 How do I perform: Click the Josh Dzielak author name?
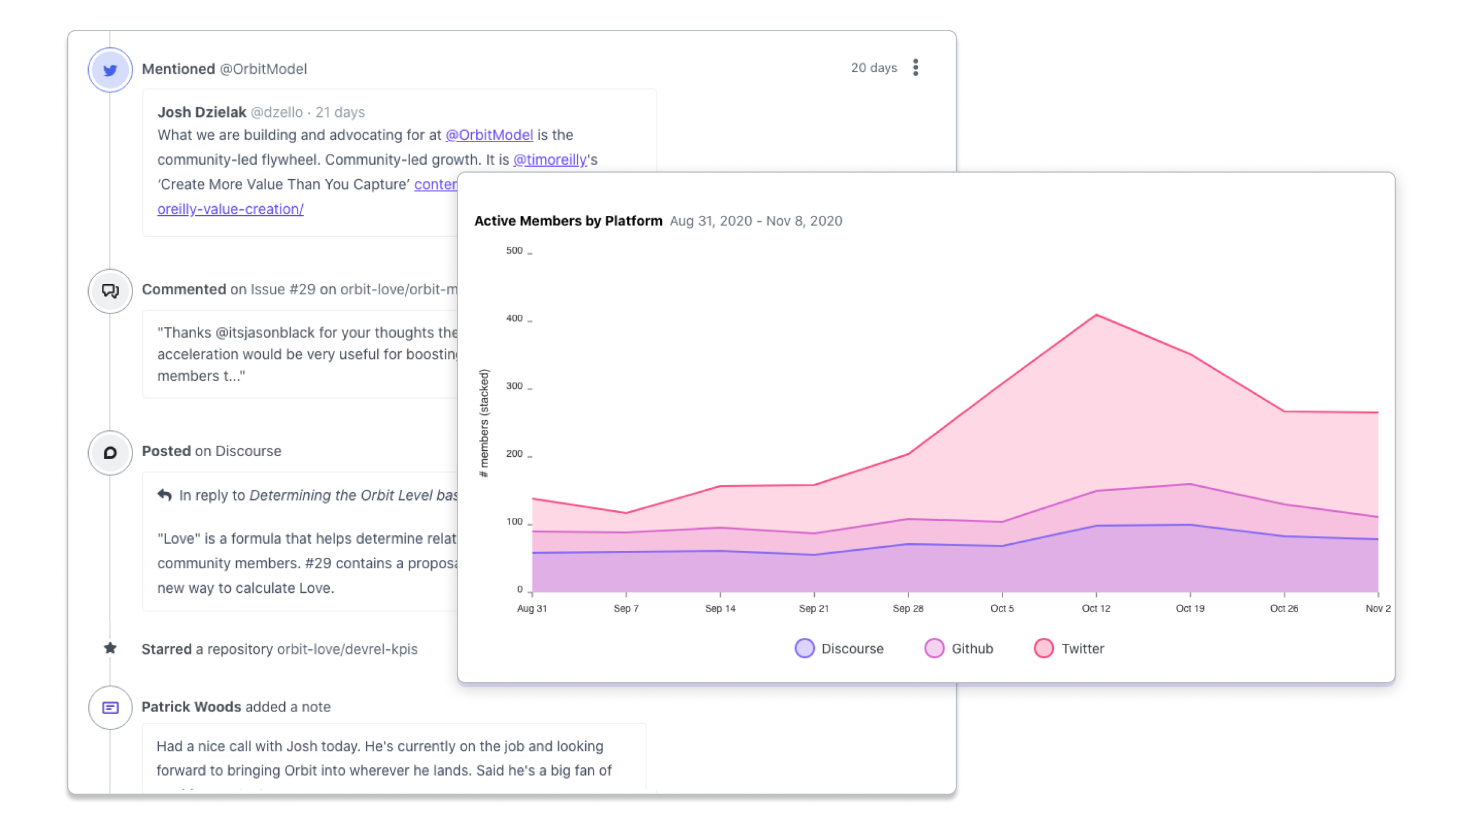coord(201,112)
